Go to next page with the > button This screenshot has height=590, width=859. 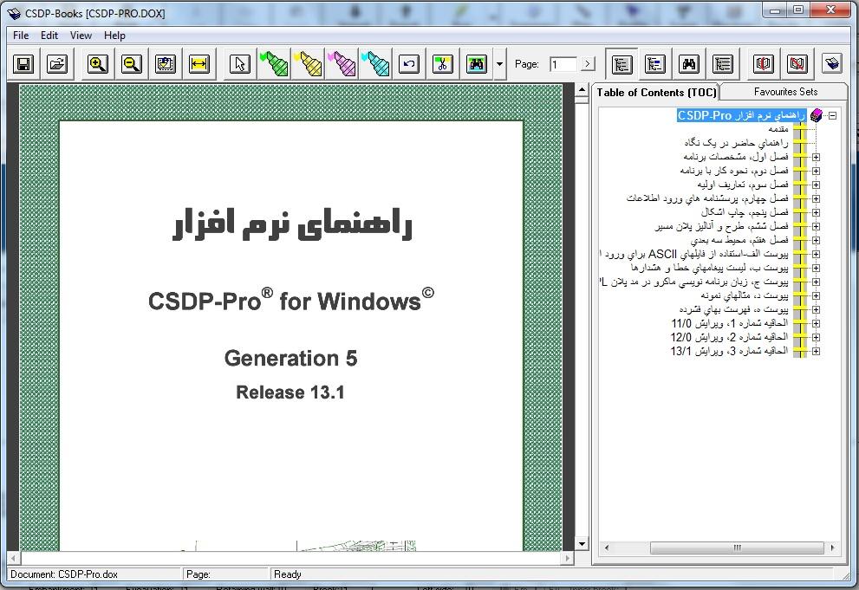tap(588, 65)
